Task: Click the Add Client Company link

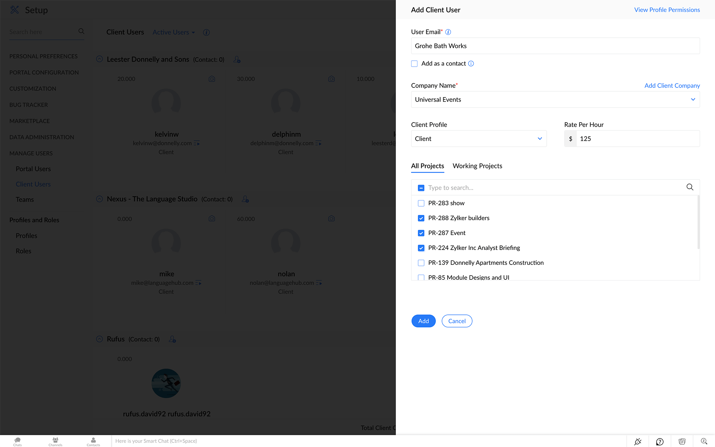Action: click(x=672, y=86)
